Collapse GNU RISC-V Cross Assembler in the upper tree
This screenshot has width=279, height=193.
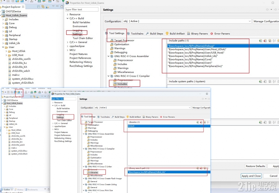pyautogui.click(x=108, y=56)
